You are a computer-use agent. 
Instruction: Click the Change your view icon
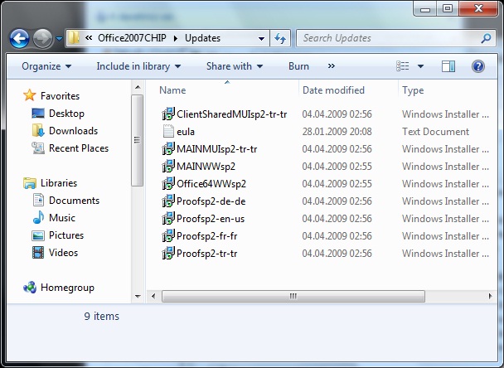[x=403, y=66]
